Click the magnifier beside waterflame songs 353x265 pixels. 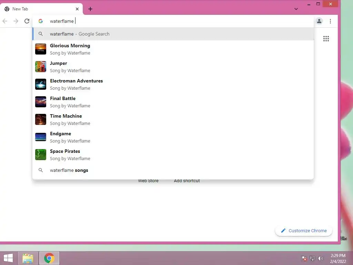pyautogui.click(x=41, y=170)
